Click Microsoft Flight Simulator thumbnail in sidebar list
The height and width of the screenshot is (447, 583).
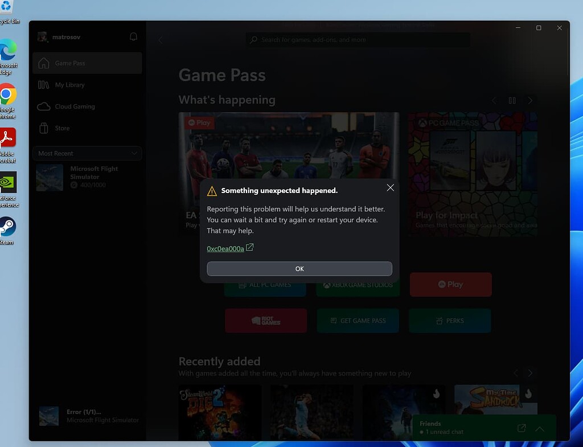[50, 178]
